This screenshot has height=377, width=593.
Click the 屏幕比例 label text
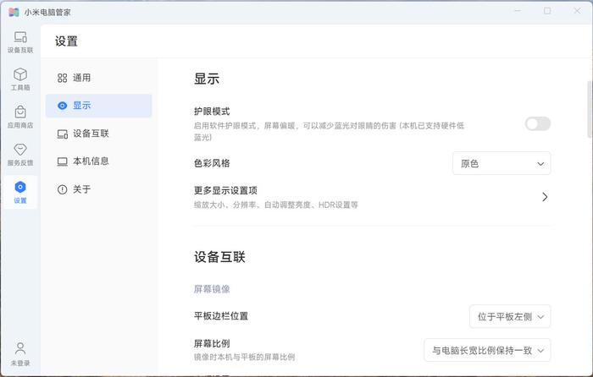pos(212,343)
